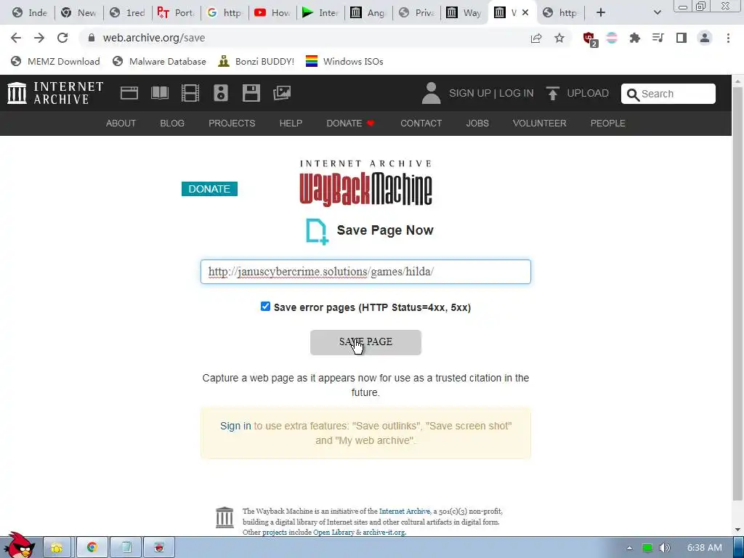The height and width of the screenshot is (558, 744).
Task: Open Chrome from the taskbar
Action: [x=92, y=548]
